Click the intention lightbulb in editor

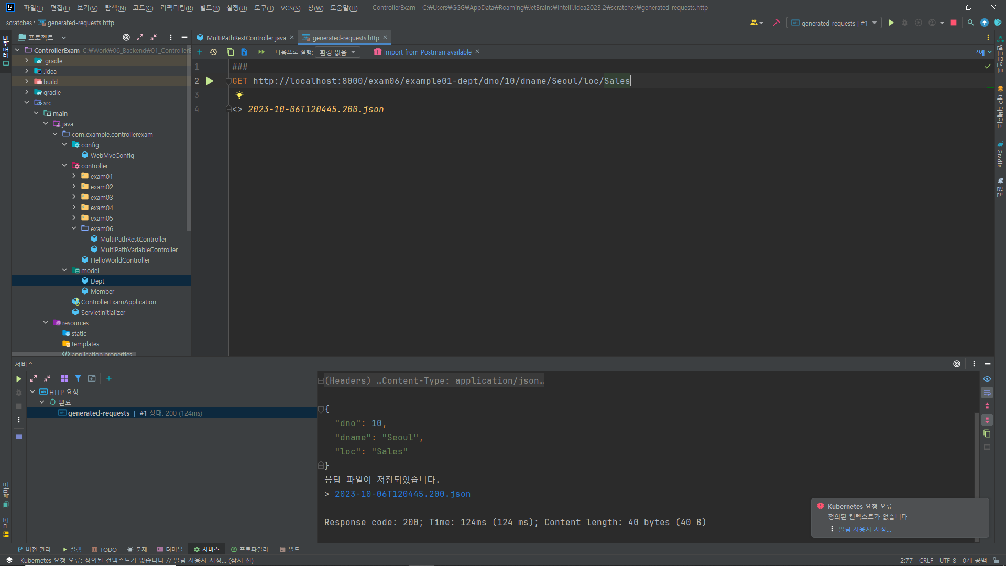tap(239, 95)
